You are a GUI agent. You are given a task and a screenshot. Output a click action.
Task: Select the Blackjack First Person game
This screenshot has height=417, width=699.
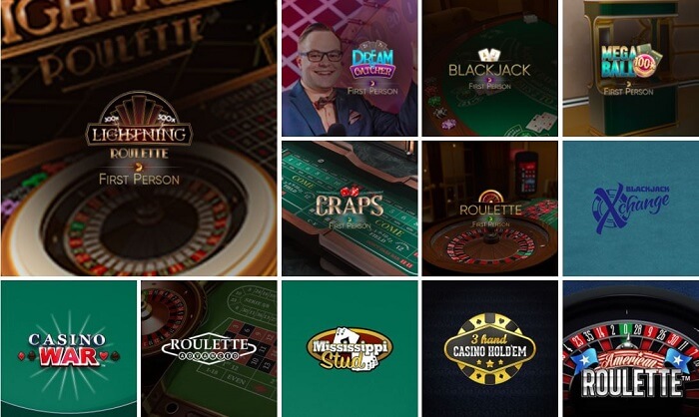coord(490,68)
